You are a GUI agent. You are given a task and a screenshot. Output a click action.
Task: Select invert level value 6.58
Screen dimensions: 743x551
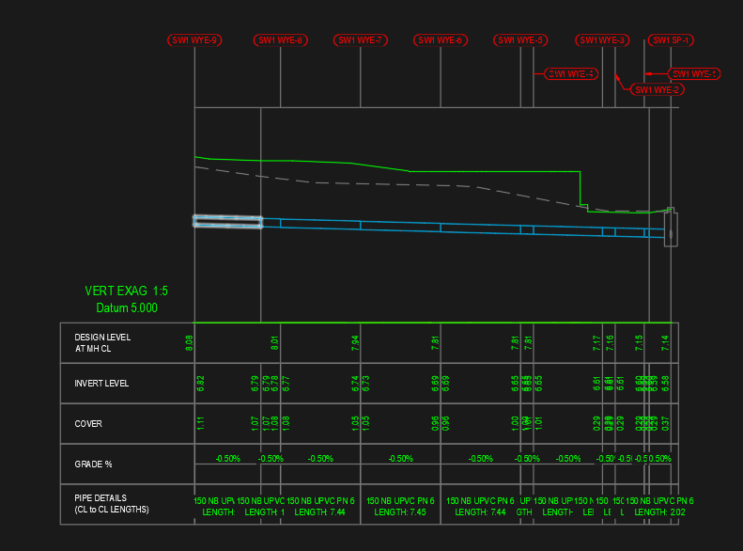click(665, 383)
